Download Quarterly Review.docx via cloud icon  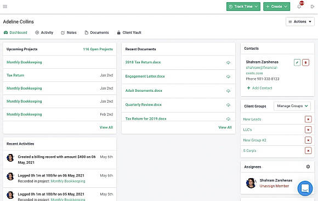228,105
